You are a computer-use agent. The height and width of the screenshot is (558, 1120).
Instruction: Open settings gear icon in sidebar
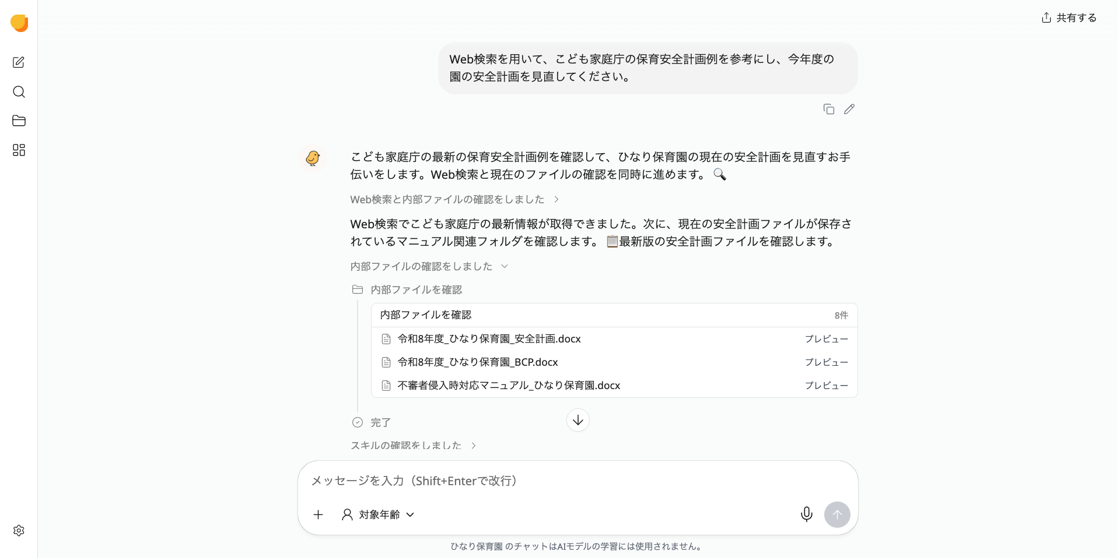[19, 531]
